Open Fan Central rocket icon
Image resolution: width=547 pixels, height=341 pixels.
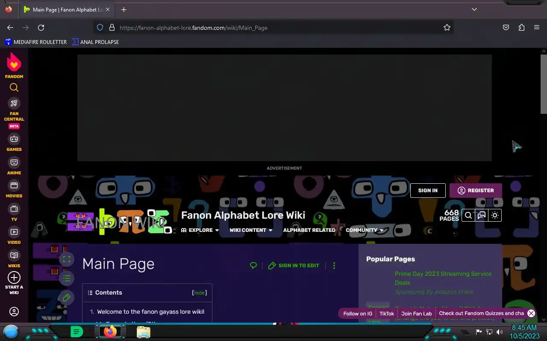point(14,103)
